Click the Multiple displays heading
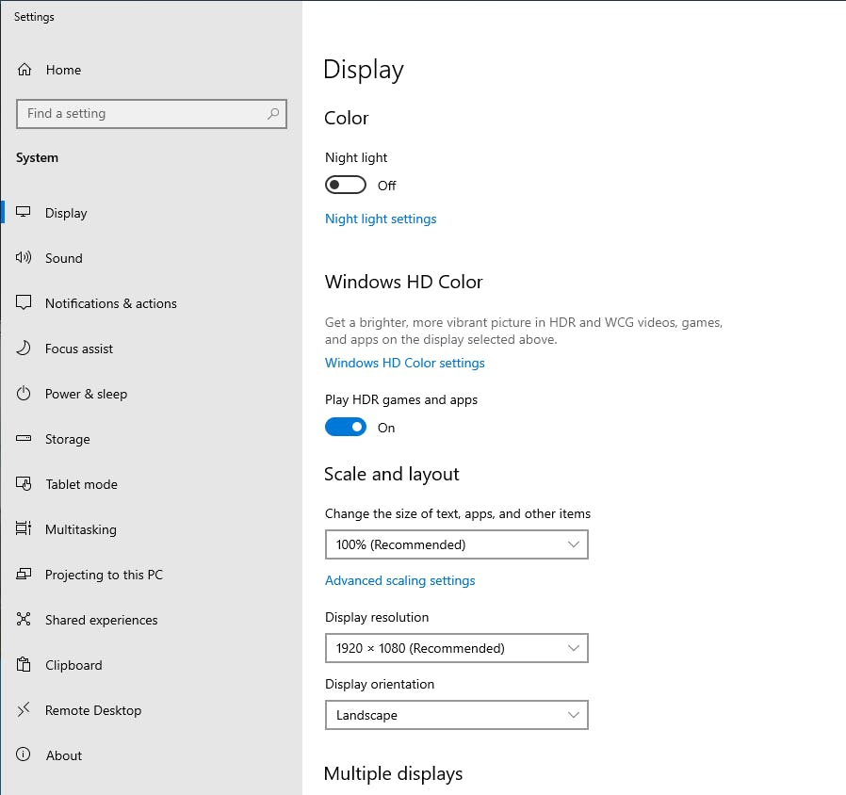The height and width of the screenshot is (795, 846). point(393,774)
